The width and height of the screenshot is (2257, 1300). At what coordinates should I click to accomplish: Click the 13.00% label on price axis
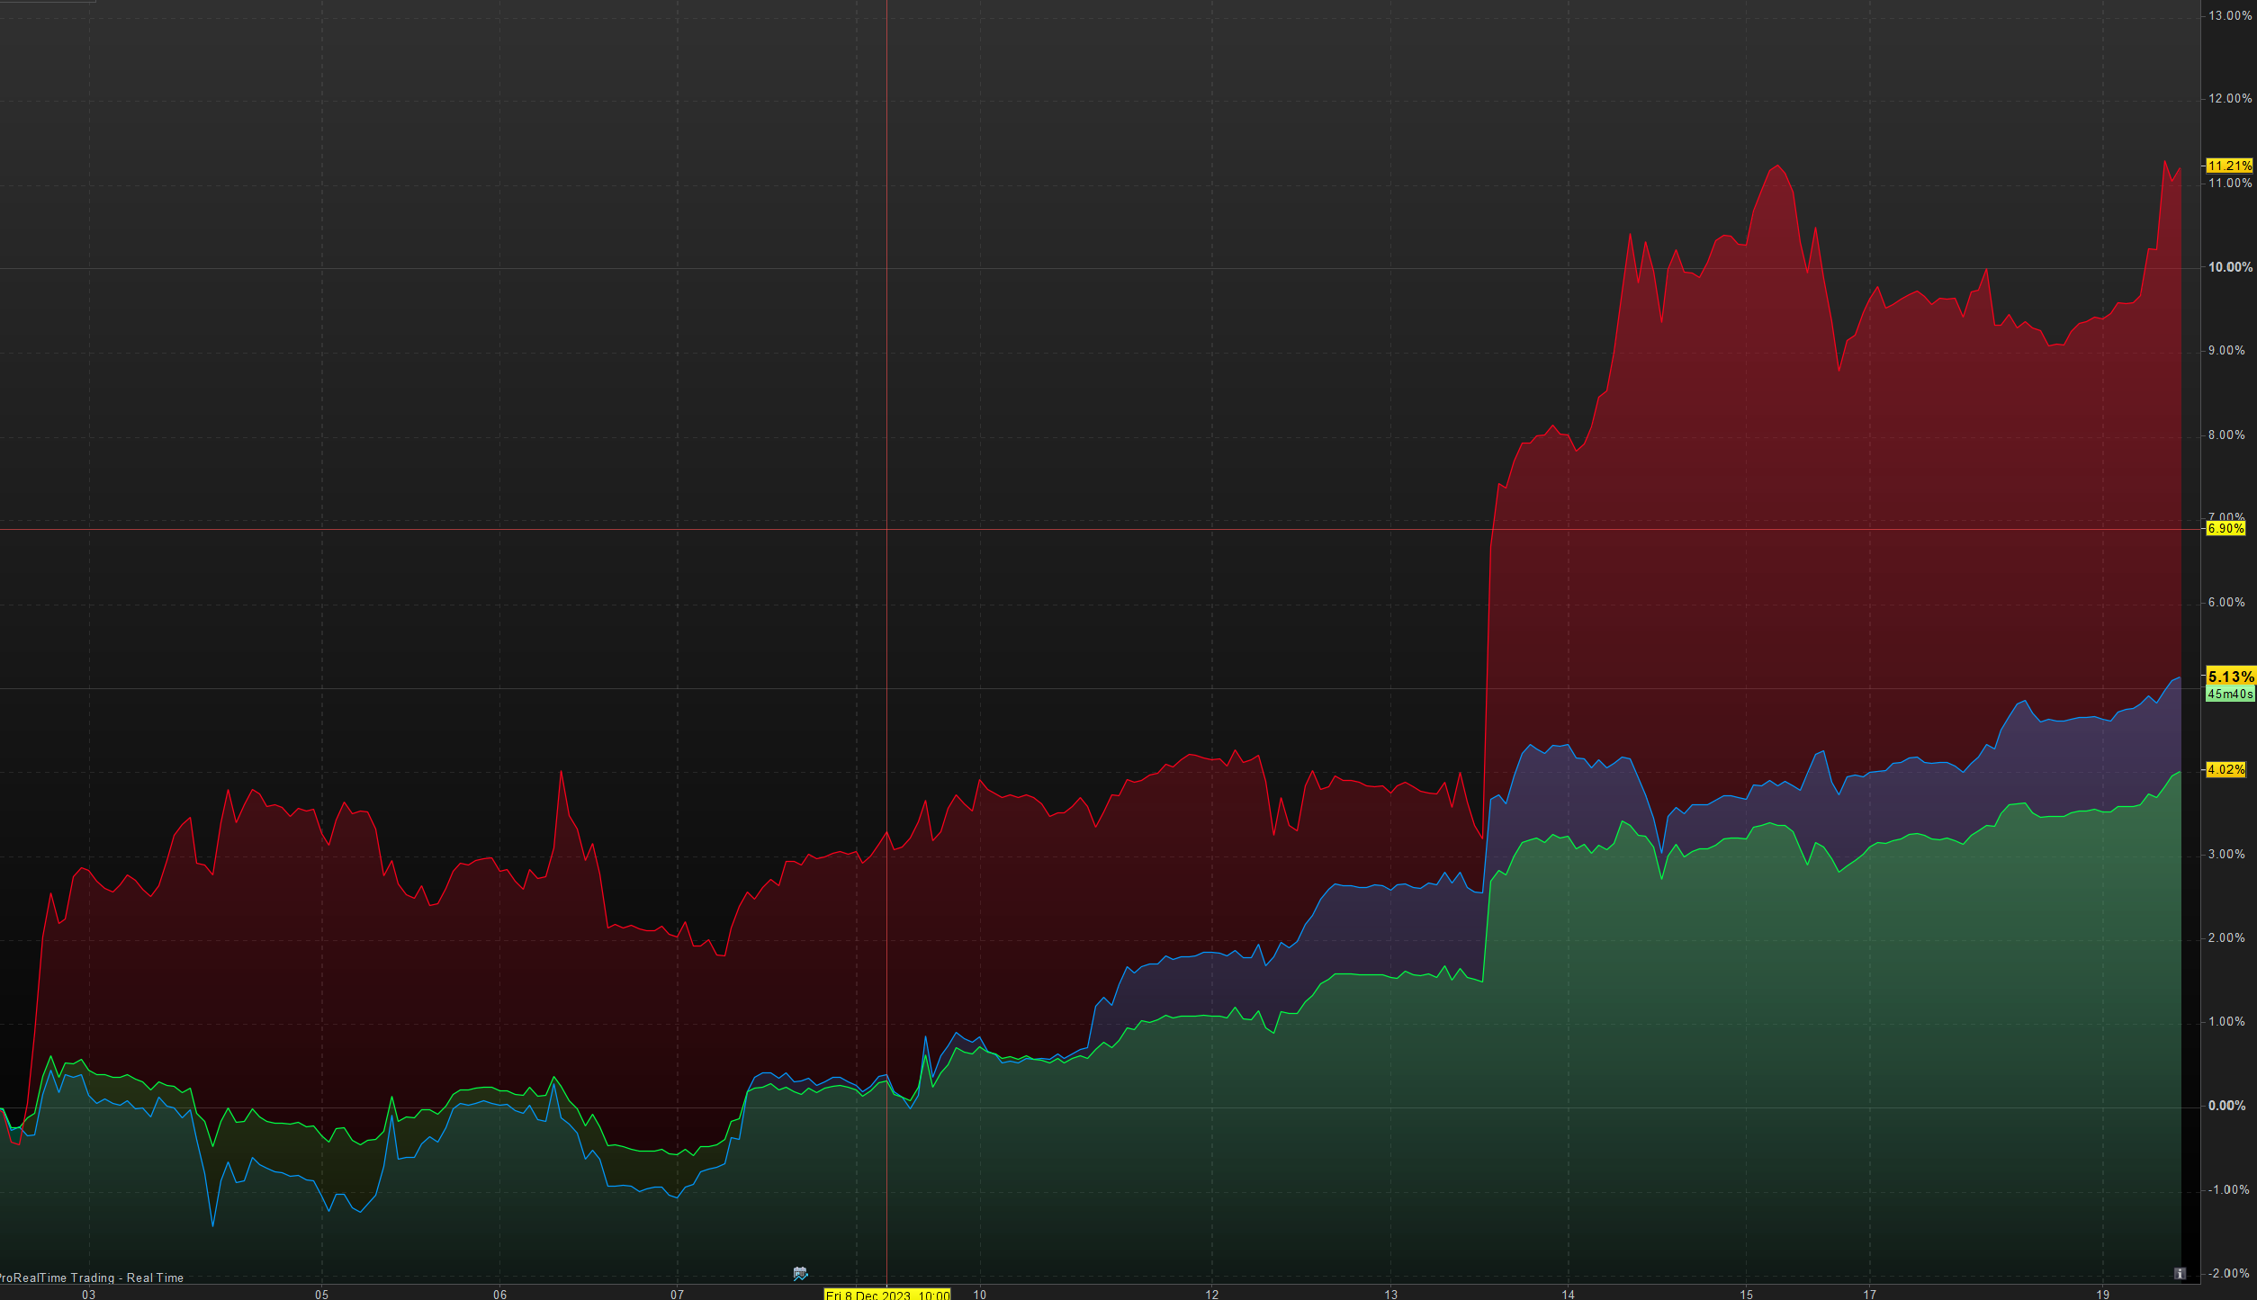(2230, 15)
